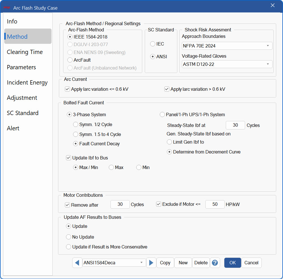Viewport: 283px width, 279px height.
Task: Select the IEC SC Standard option
Action: tap(153, 44)
